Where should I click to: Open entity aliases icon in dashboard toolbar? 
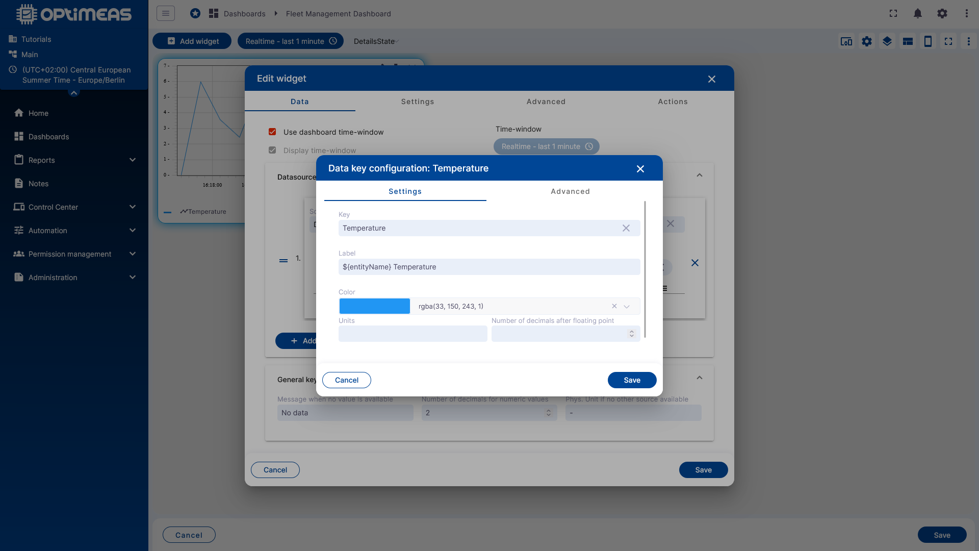(846, 41)
